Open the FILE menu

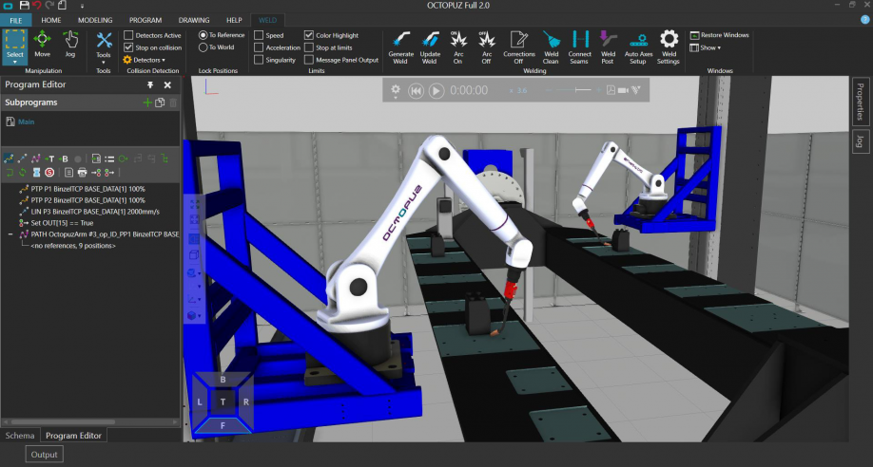[x=16, y=20]
